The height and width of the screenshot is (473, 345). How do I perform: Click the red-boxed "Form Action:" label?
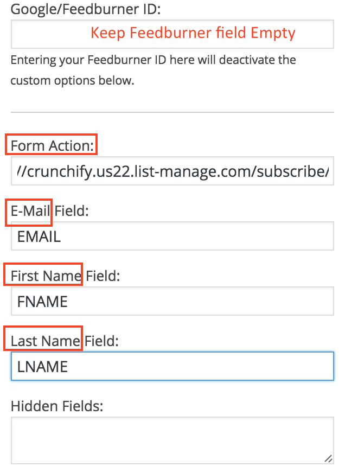(x=53, y=145)
